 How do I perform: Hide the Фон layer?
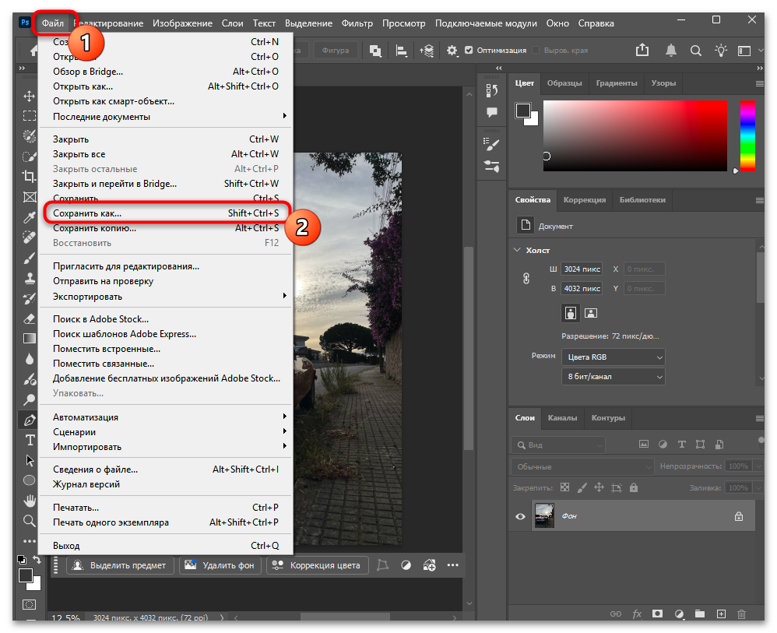[x=519, y=515]
